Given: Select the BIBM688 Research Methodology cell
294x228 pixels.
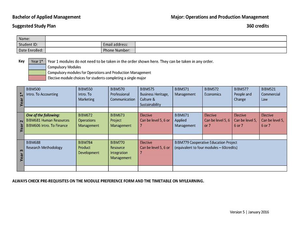Looking at the screenshot, I should [x=50, y=153].
